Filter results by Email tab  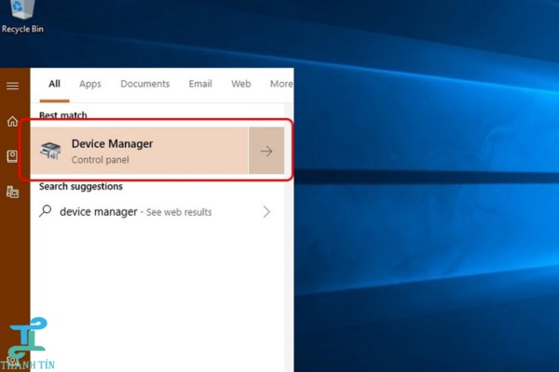(200, 84)
